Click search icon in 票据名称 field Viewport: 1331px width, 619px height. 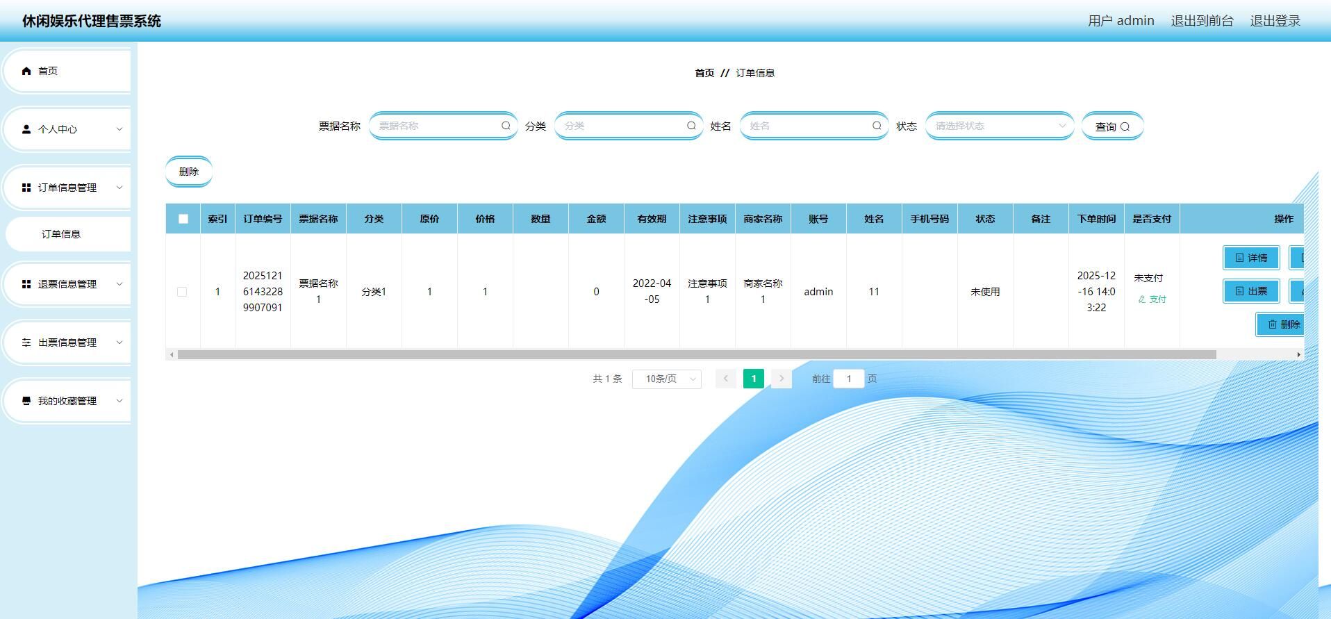point(506,126)
